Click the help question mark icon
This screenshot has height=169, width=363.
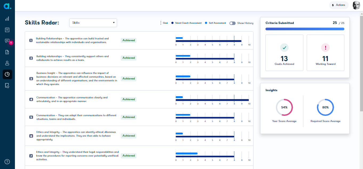(7, 162)
